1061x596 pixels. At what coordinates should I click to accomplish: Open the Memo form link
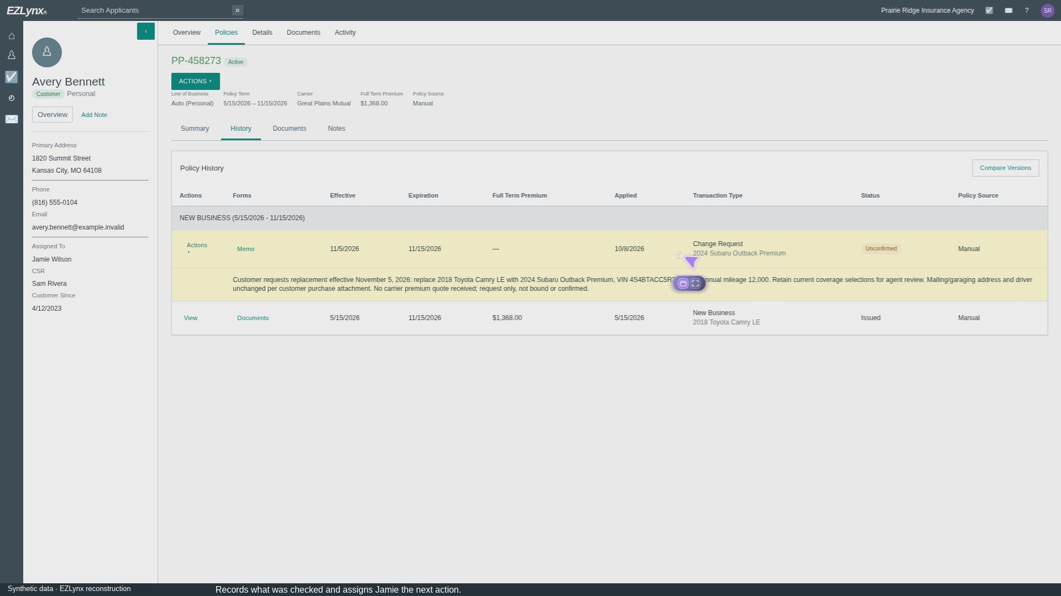[x=246, y=249]
